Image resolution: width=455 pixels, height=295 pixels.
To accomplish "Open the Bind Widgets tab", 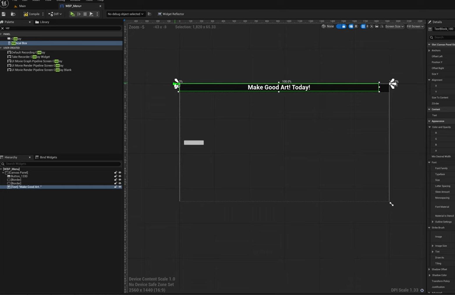I will click(46, 157).
